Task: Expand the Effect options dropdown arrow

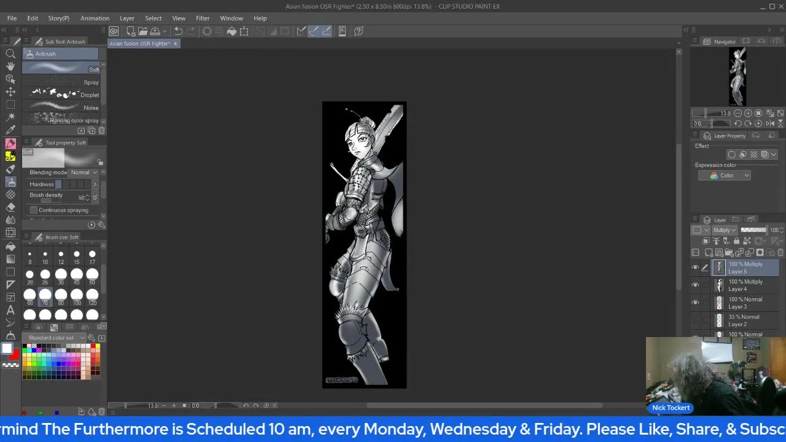Action: pyautogui.click(x=773, y=155)
